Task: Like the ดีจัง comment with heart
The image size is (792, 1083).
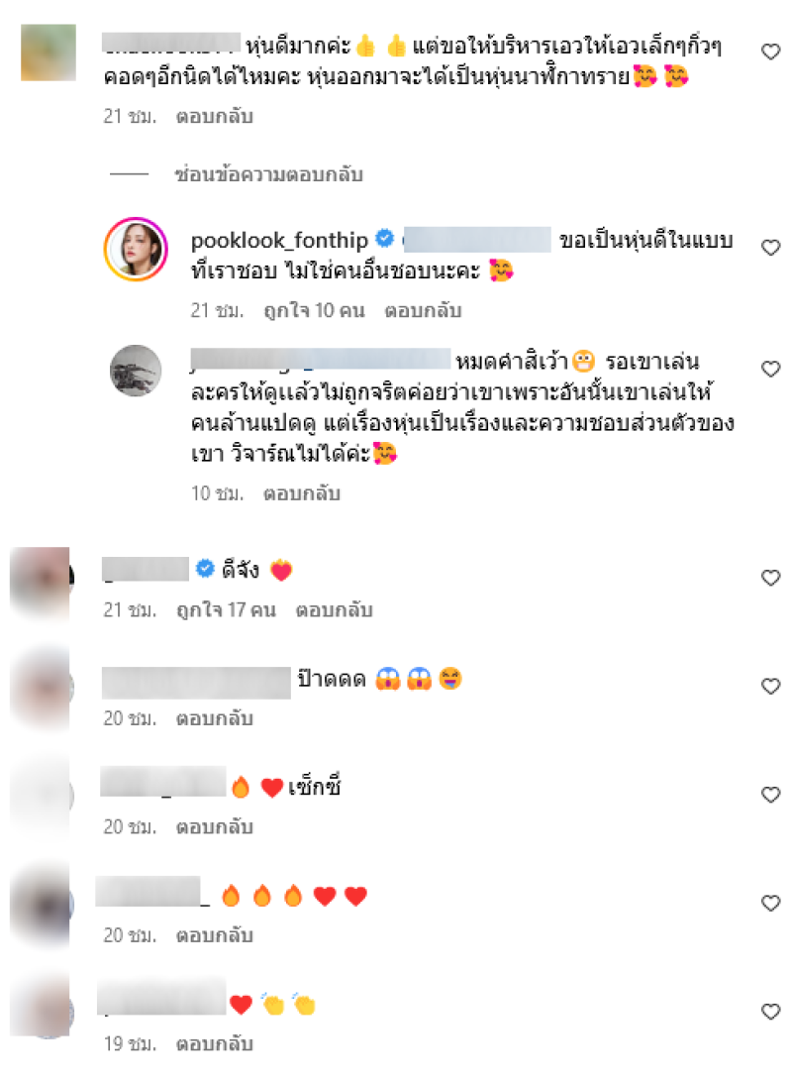Action: tap(770, 578)
